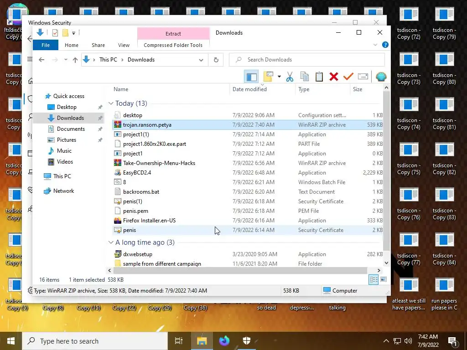The height and width of the screenshot is (350, 467).
Task: Click Quick access in navigation pane
Action: coord(68,96)
